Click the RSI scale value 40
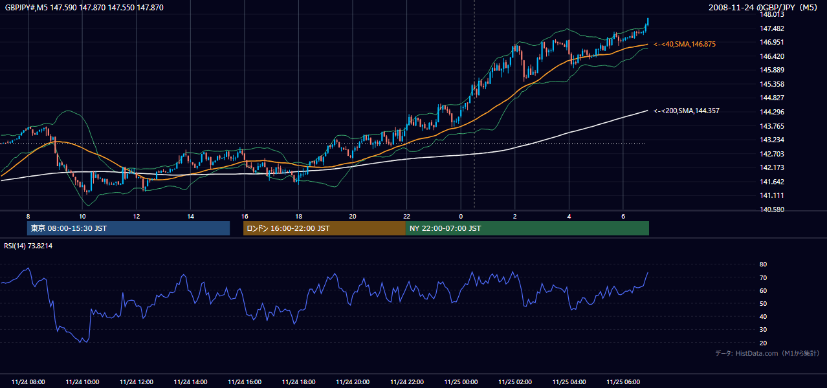827x388 pixels. [x=763, y=316]
